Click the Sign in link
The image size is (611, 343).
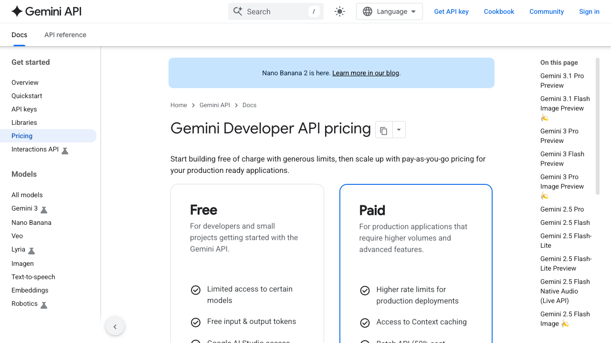589,11
